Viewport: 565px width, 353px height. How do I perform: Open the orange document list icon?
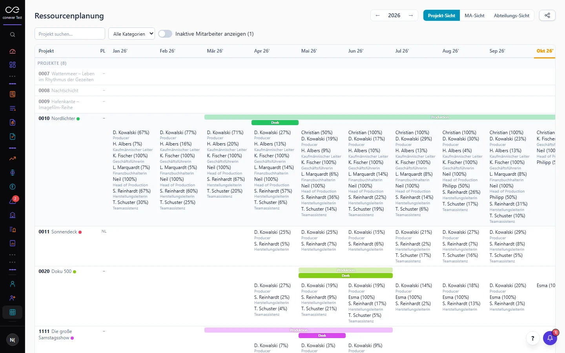13,94
